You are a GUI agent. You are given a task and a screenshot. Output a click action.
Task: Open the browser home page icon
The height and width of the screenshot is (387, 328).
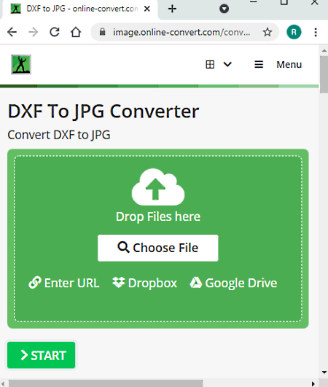point(76,32)
